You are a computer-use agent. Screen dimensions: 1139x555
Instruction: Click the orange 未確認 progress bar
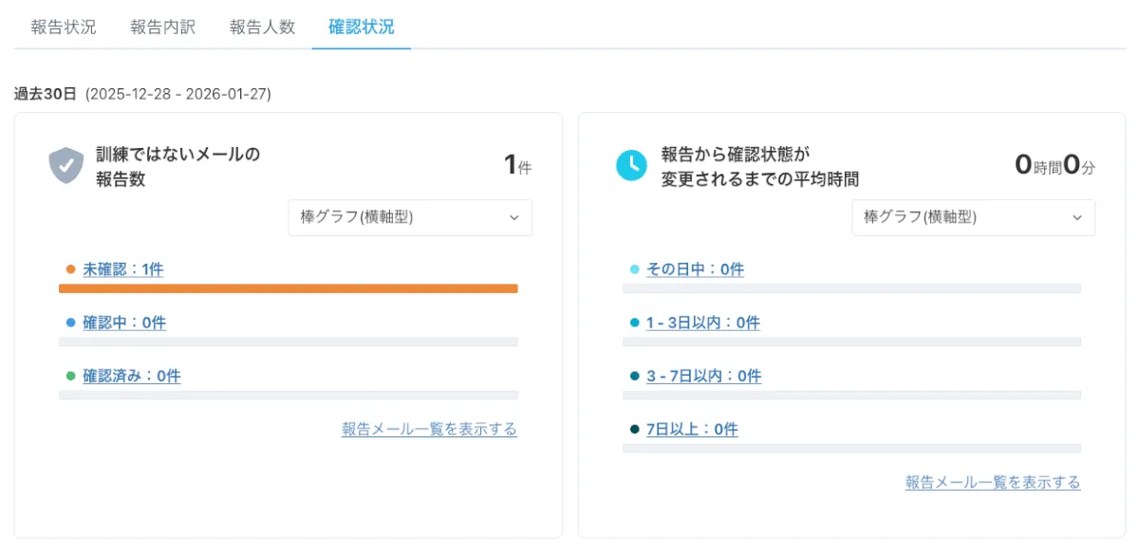click(288, 288)
